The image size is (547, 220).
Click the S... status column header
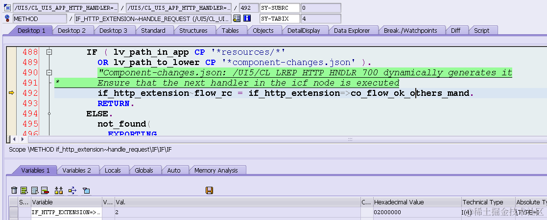[x=24, y=202]
